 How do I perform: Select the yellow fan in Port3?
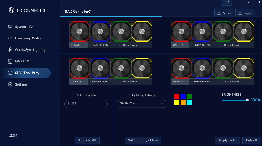[142, 68]
